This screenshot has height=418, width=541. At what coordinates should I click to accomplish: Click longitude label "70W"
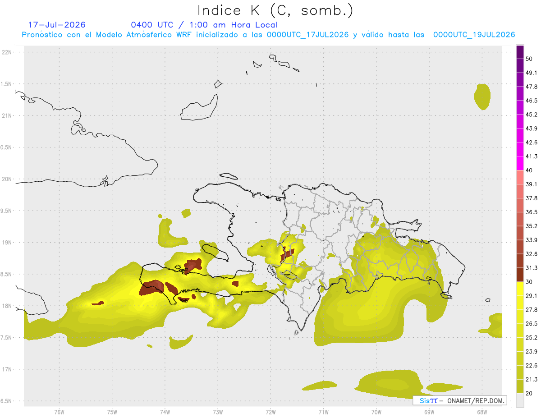tap(376, 412)
